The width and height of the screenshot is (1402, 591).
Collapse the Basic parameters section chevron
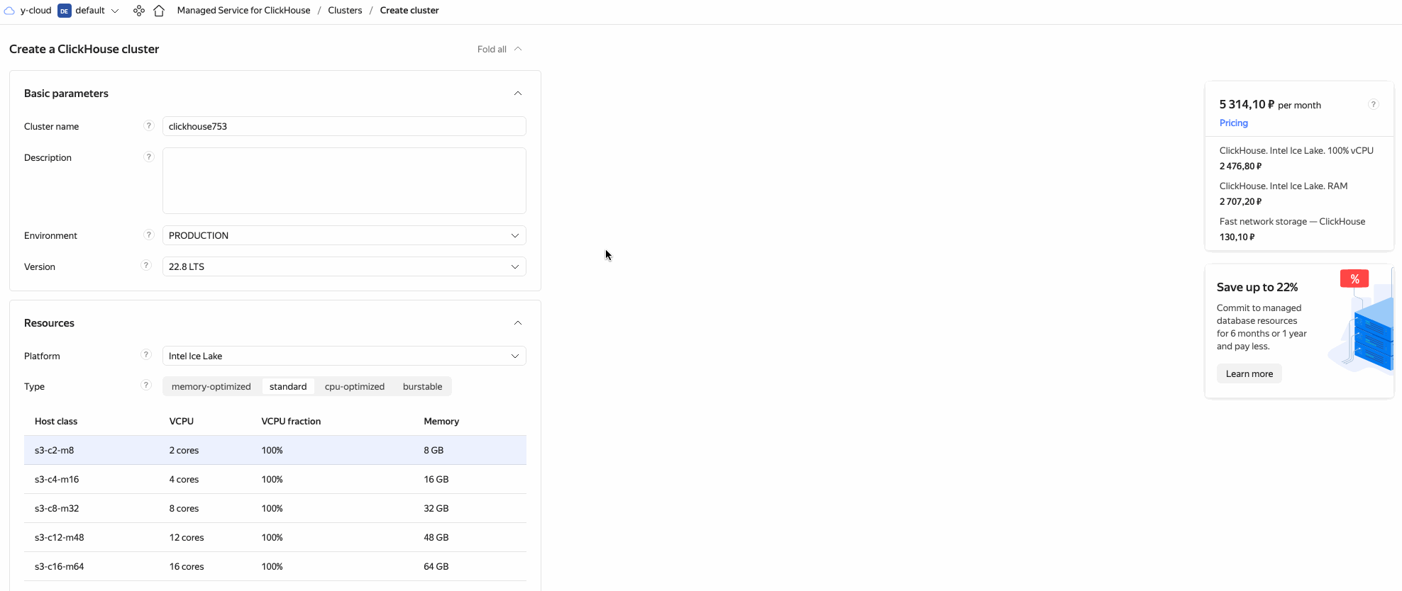pyautogui.click(x=518, y=94)
